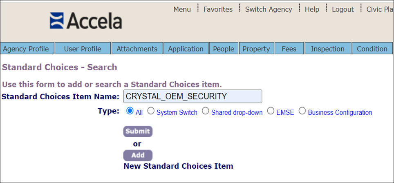Switch to the User Profile tab
The width and height of the screenshot is (394, 183).
point(83,49)
